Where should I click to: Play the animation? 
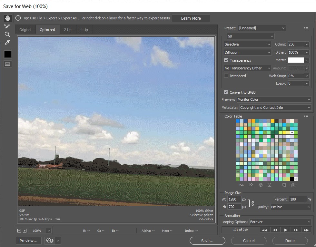coord(286,230)
